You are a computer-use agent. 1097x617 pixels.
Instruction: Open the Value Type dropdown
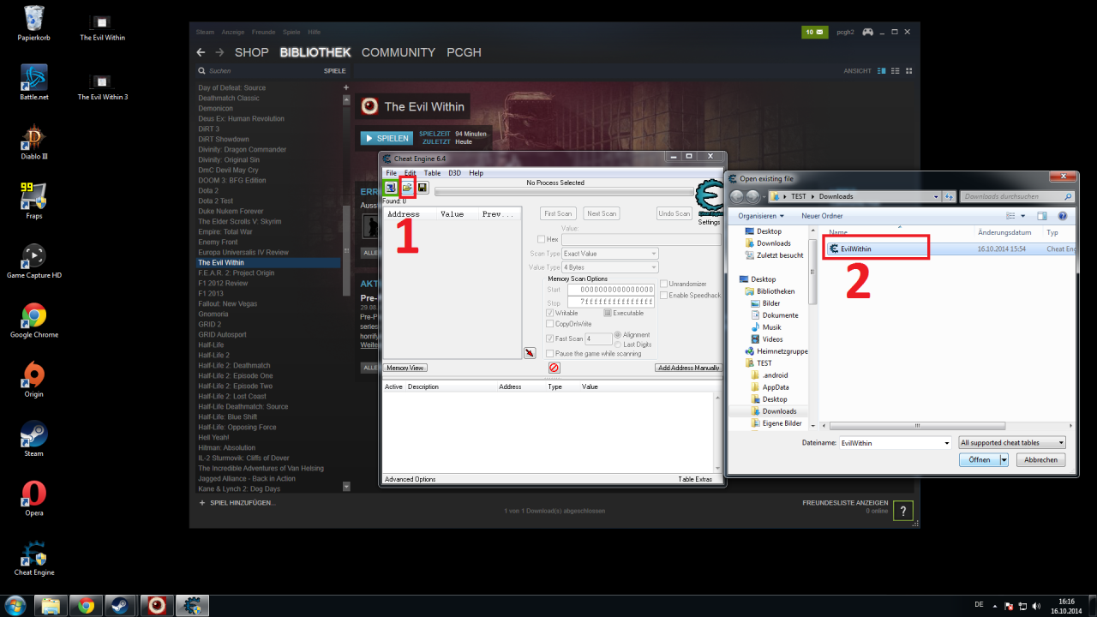pos(610,267)
